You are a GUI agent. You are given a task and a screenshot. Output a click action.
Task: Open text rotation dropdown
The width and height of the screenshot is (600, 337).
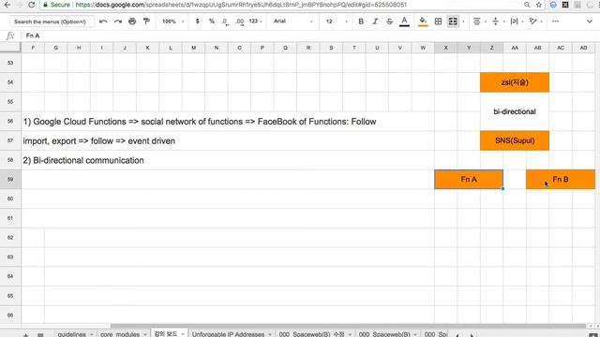(535, 22)
